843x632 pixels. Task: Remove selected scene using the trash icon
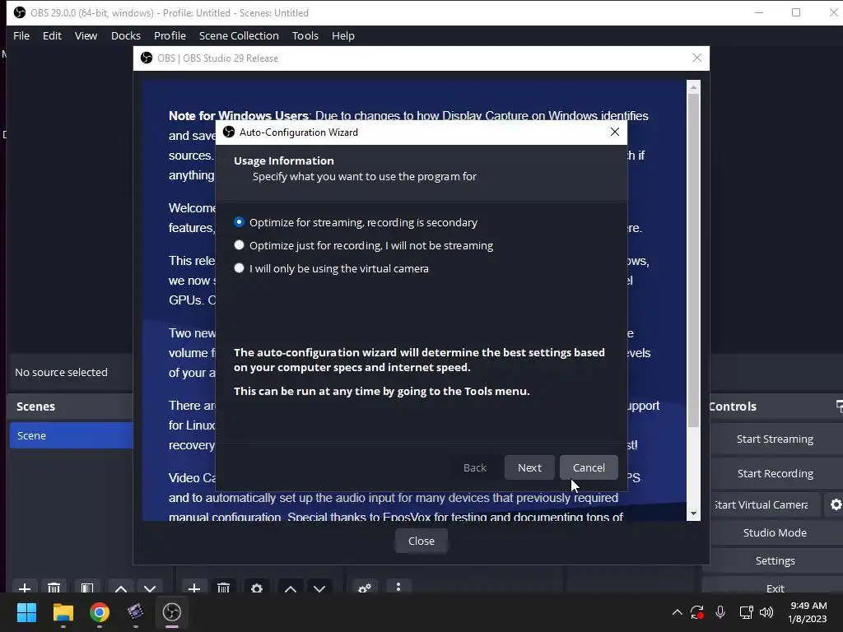click(54, 588)
